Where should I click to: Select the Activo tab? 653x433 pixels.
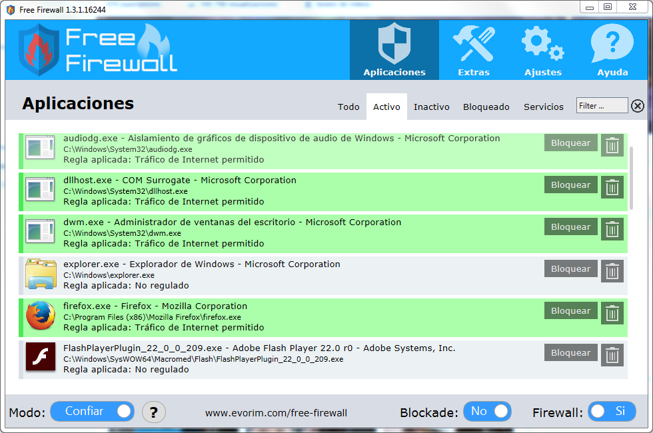[386, 107]
